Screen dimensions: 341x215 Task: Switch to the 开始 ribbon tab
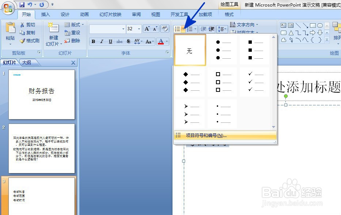click(x=26, y=15)
